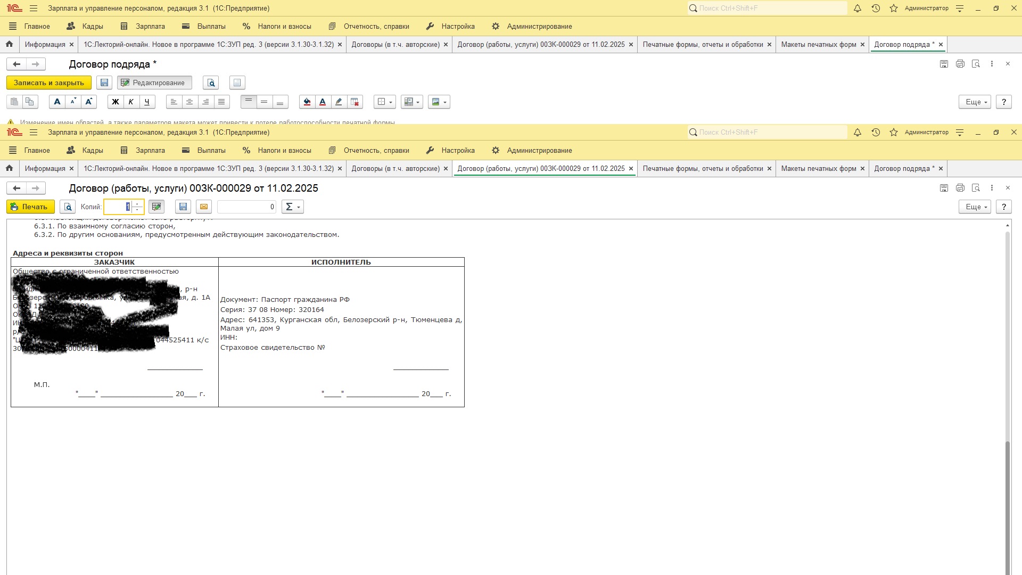The image size is (1022, 575).
Task: Align text to center in the toolbar
Action: pyautogui.click(x=189, y=102)
